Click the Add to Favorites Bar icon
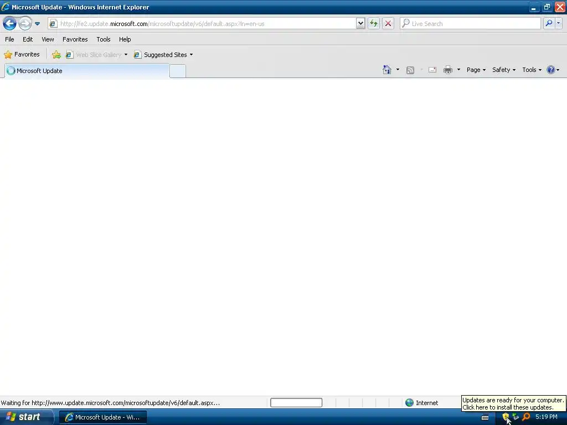Image resolution: width=567 pixels, height=425 pixels. click(56, 55)
